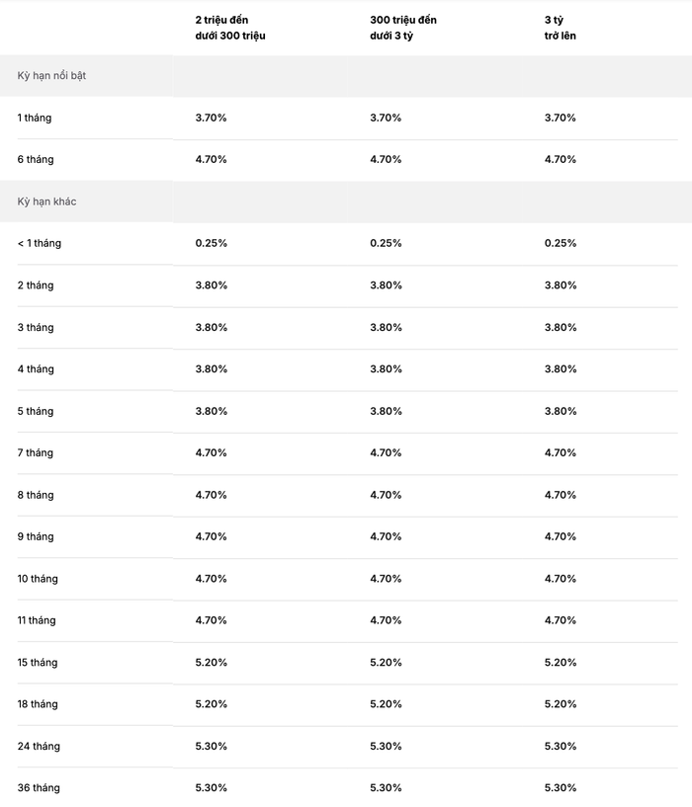Click the '6 tháng' row label
This screenshot has width=692, height=807.
point(36,160)
